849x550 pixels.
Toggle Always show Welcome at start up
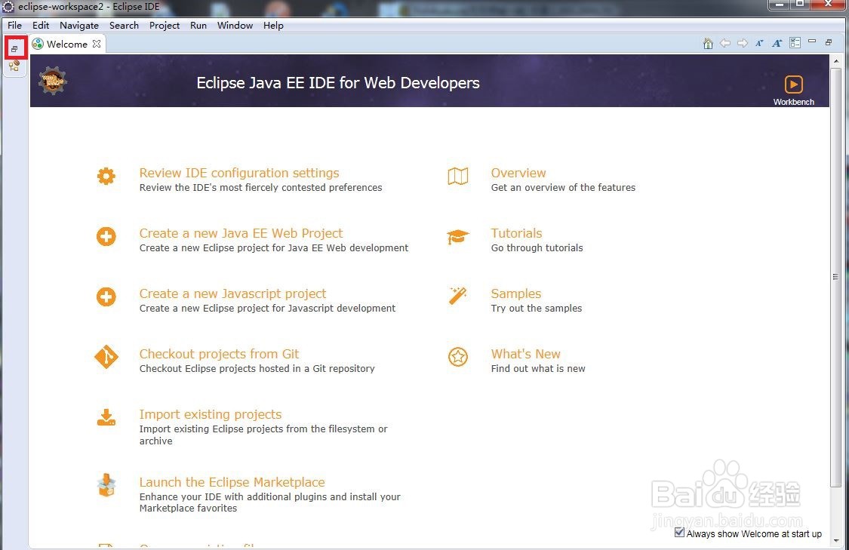pos(679,533)
